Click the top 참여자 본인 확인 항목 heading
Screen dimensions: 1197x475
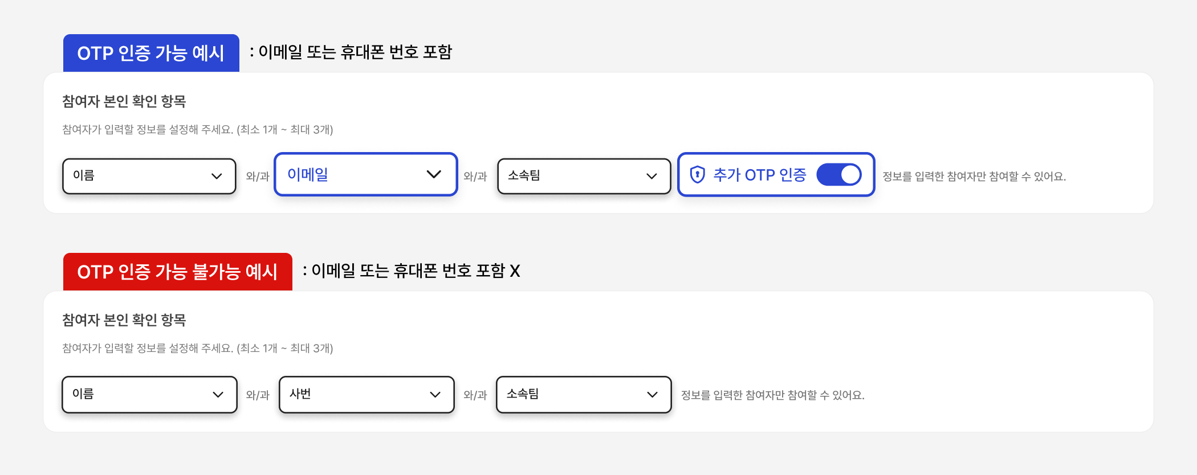tap(124, 101)
